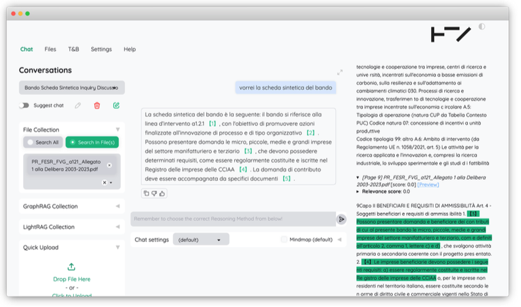This screenshot has height=307, width=521.
Task: Open the Settings tab
Action: [101, 49]
